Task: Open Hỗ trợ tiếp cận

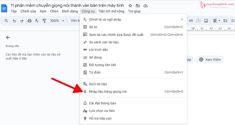Action: (133, 119)
